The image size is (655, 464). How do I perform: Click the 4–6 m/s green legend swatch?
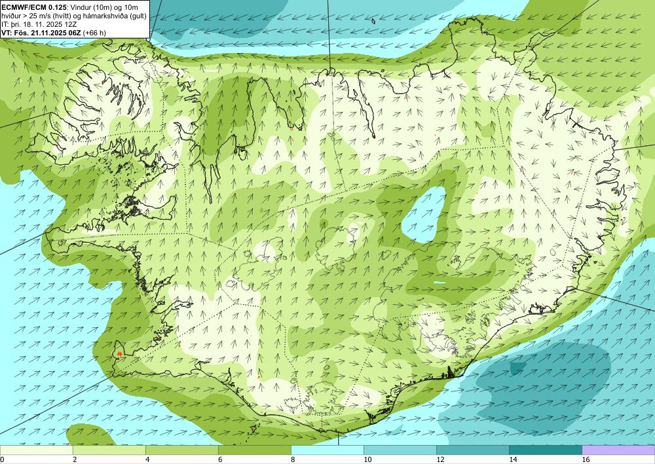click(x=181, y=450)
